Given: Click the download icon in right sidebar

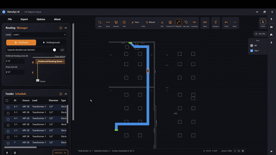Looking at the screenshot, I should click(x=271, y=19).
